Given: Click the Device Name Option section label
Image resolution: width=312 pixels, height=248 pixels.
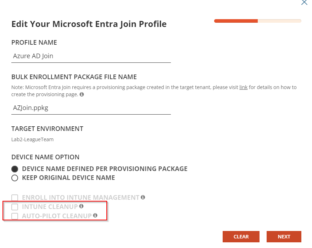Looking at the screenshot, I should point(45,157).
